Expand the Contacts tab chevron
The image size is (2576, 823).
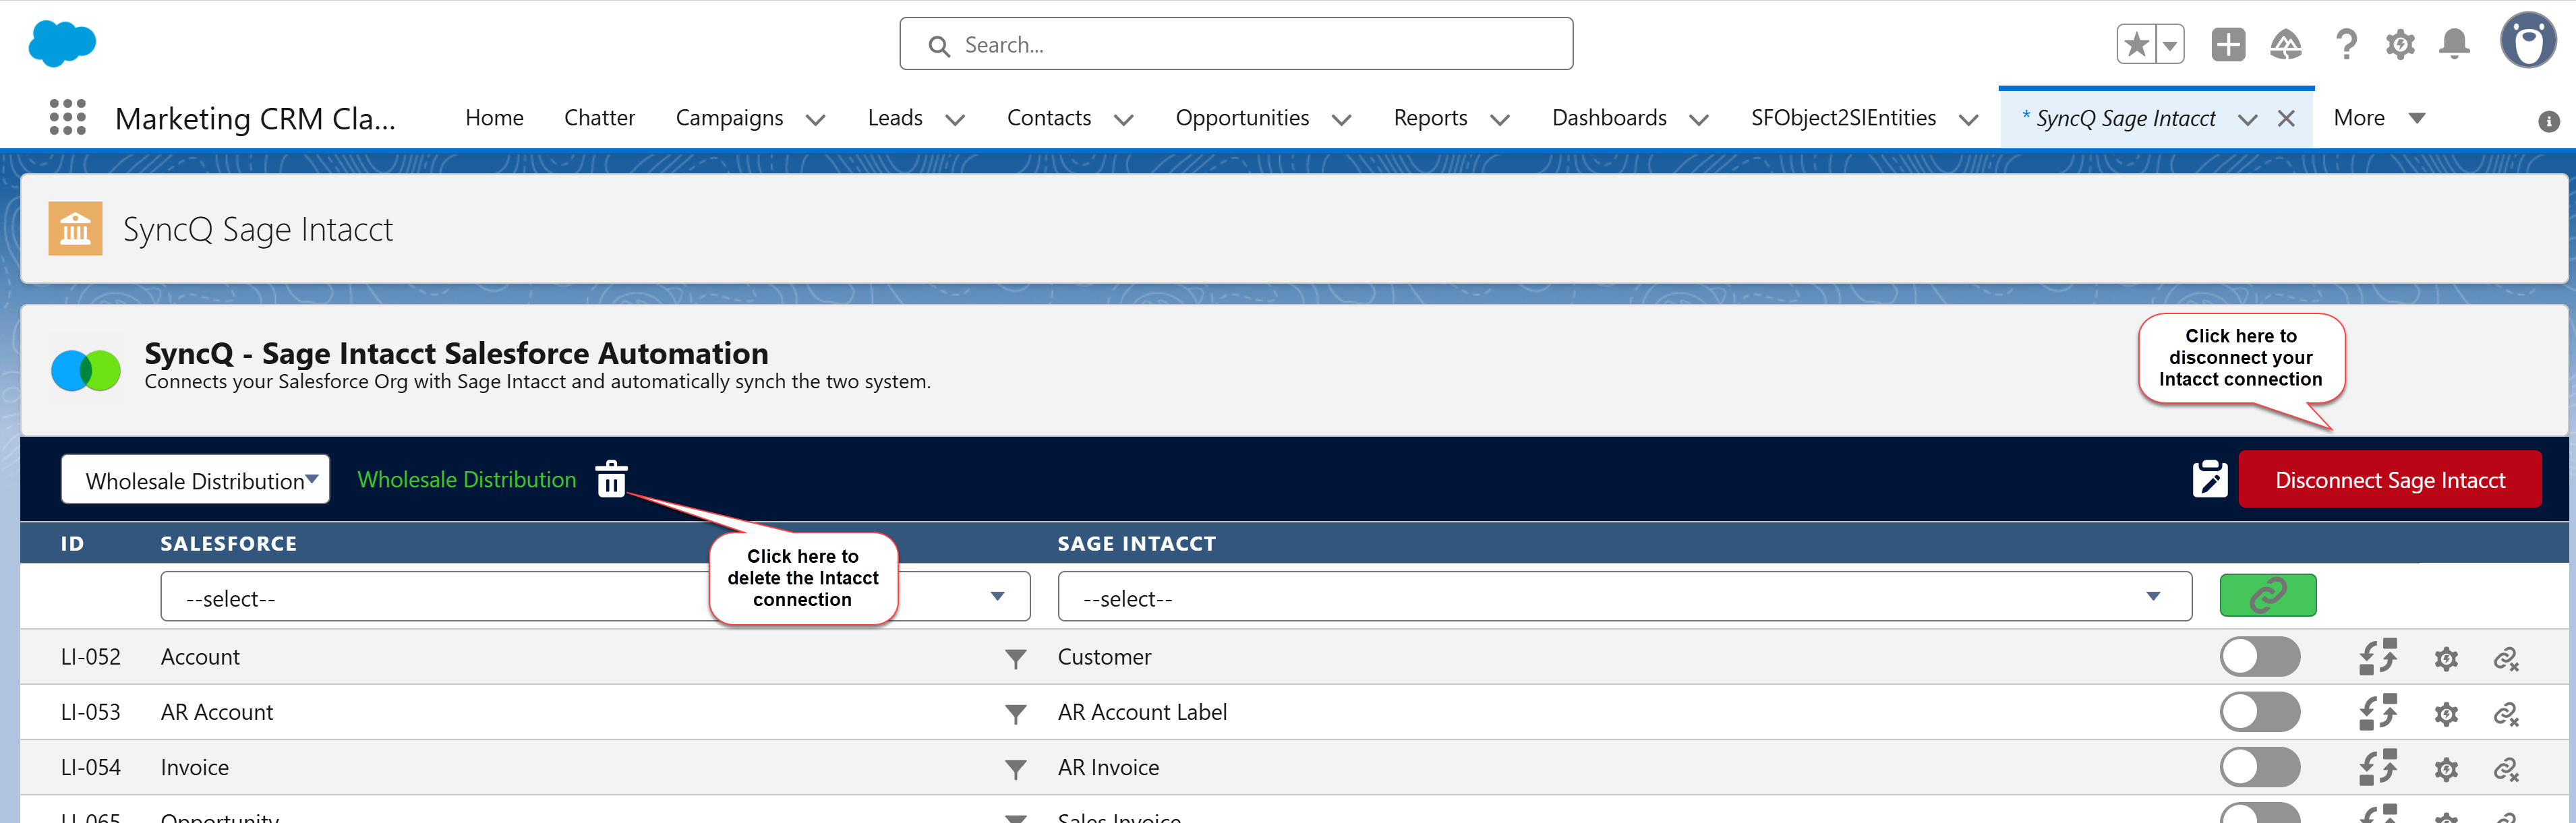[x=1123, y=120]
